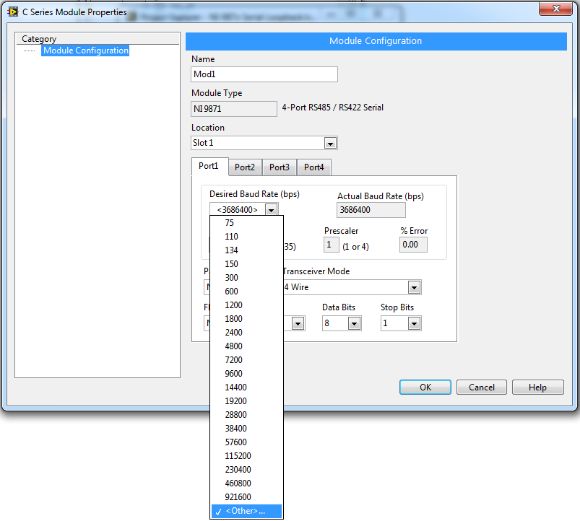This screenshot has width=580, height=521.
Task: Choose 230400 baud rate option
Action: tap(246, 470)
